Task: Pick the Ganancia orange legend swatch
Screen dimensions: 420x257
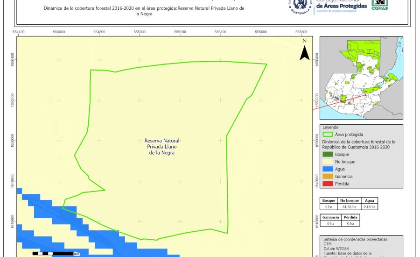Action: click(x=328, y=176)
